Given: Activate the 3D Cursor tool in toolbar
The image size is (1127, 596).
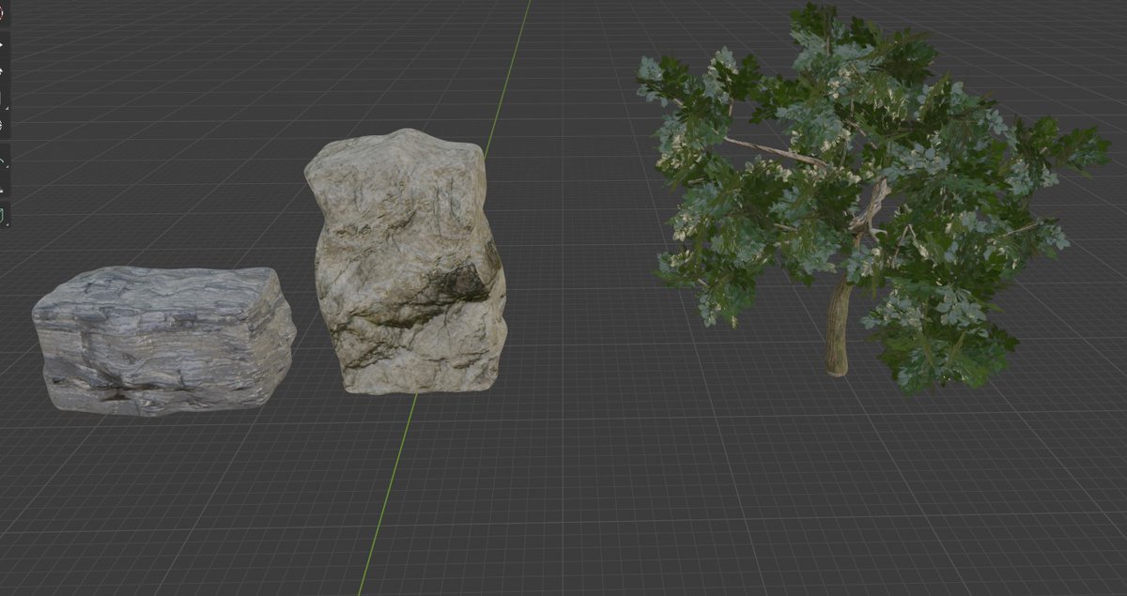Looking at the screenshot, I should [3, 14].
